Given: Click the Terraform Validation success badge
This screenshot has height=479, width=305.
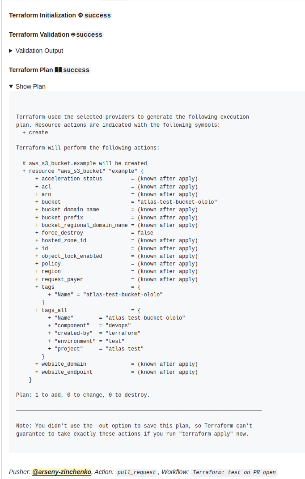Looking at the screenshot, I should 89,34.
